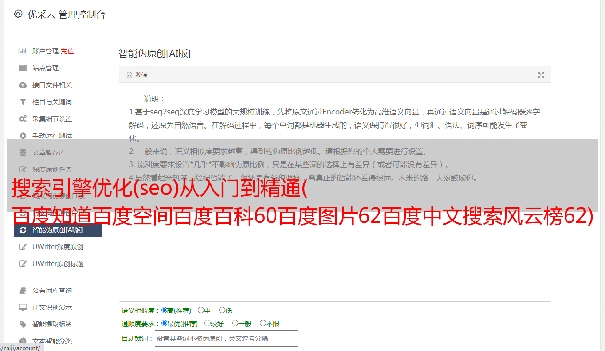Click the 手动运行测试 play icon
Image resolution: width=605 pixels, height=351 pixels.
[x=23, y=136]
